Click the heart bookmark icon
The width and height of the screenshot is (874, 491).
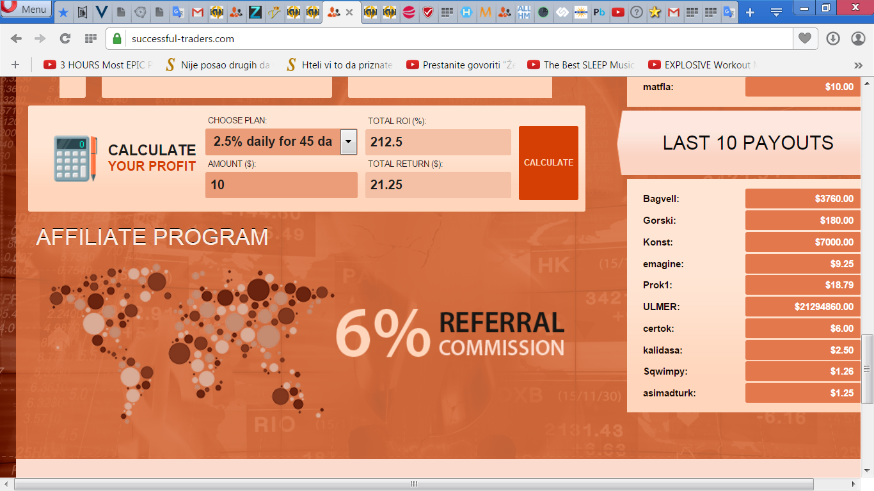(x=805, y=39)
